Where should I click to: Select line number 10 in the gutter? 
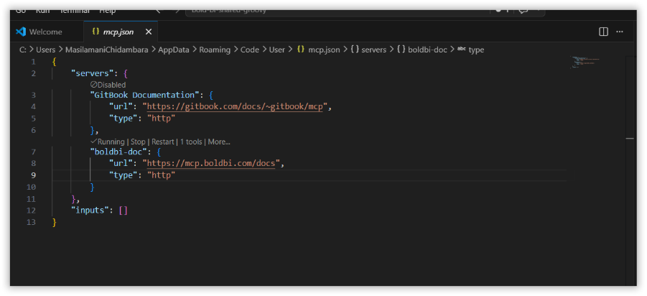coord(32,187)
